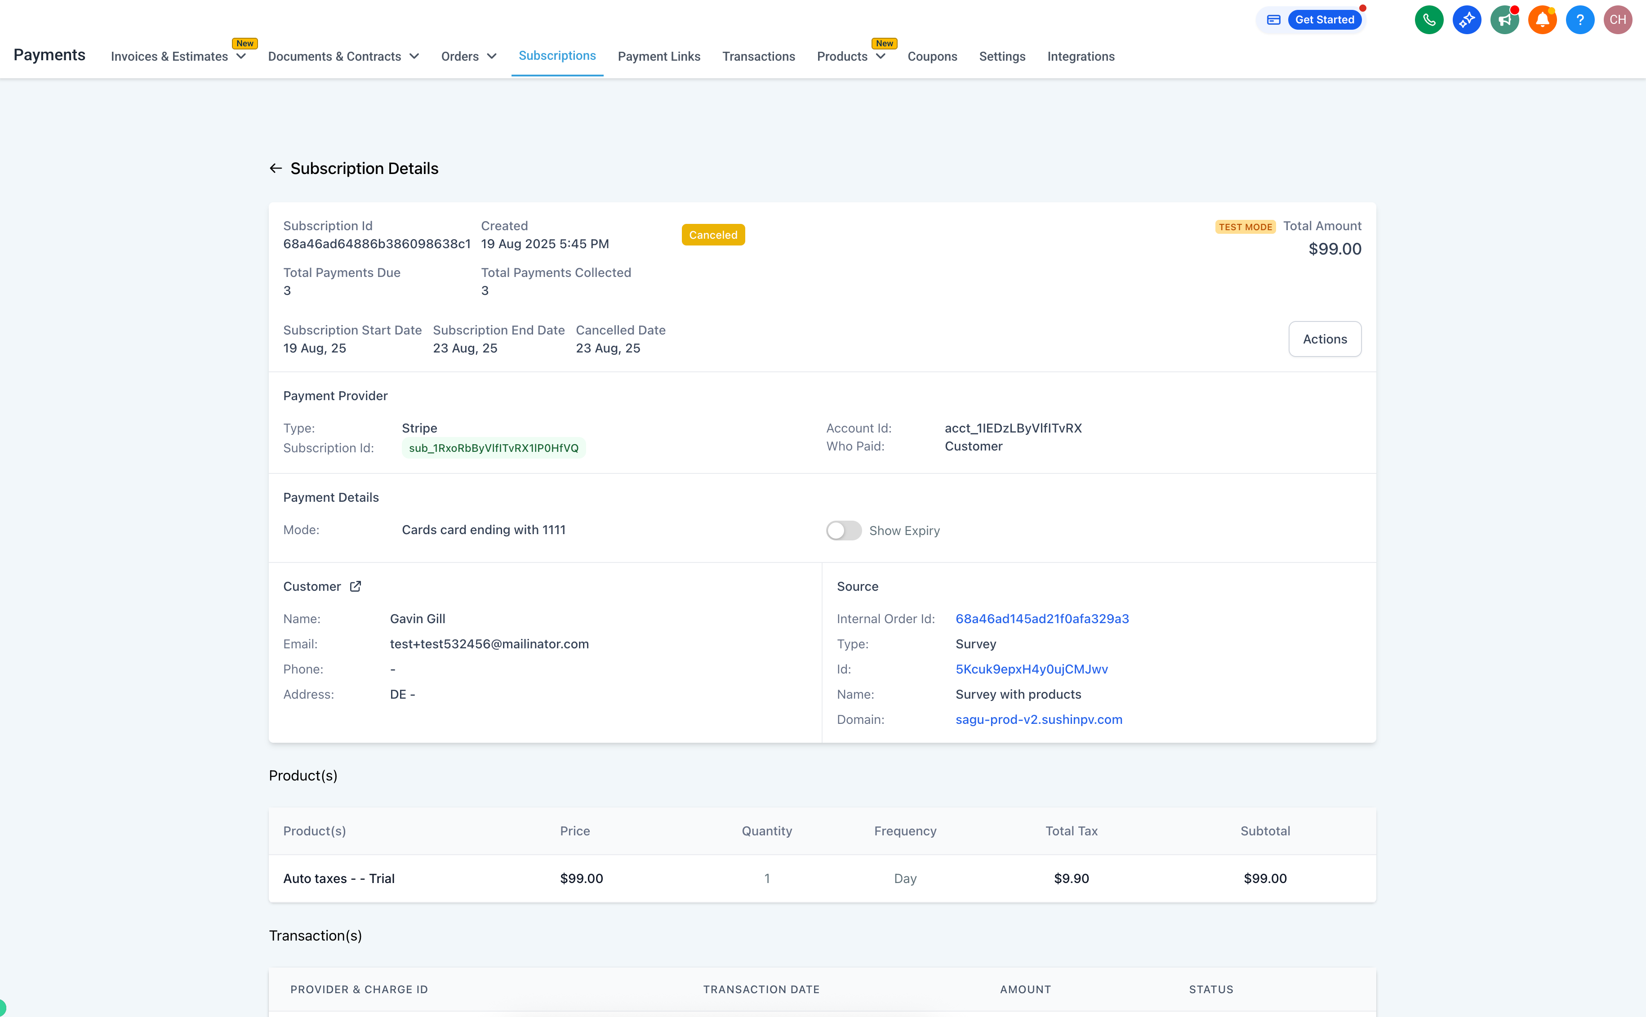Screen dimensions: 1646x1017
Task: Open the megaphone announcements icon
Action: [1504, 19]
